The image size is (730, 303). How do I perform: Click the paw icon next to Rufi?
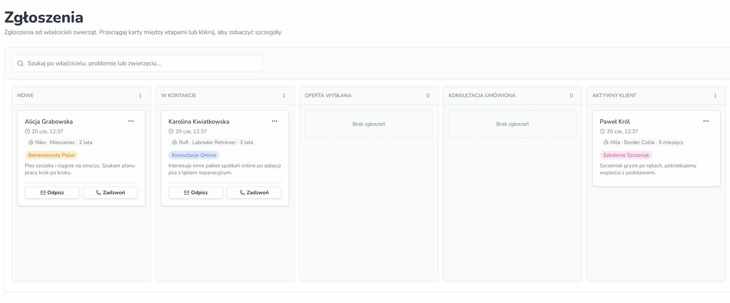coord(174,142)
